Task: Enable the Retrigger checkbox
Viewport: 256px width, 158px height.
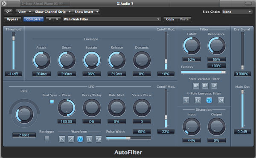Action: pos(47,138)
